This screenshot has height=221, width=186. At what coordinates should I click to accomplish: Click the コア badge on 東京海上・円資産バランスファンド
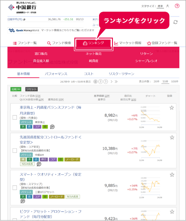click(x=37, y=127)
